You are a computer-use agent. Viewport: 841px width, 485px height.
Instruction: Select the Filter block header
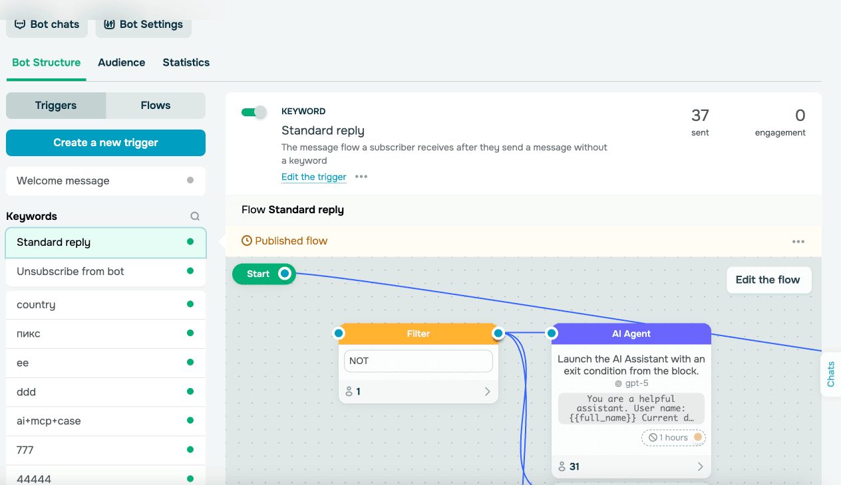tap(419, 334)
